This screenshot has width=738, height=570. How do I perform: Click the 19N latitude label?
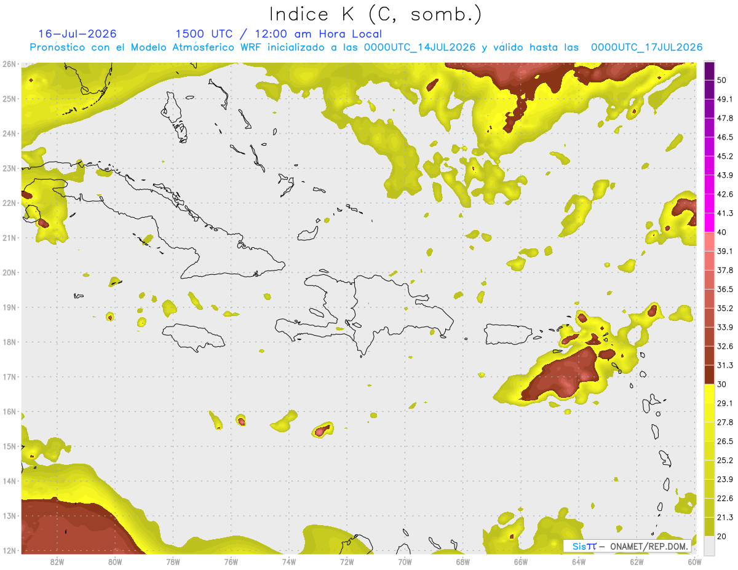coord(9,307)
